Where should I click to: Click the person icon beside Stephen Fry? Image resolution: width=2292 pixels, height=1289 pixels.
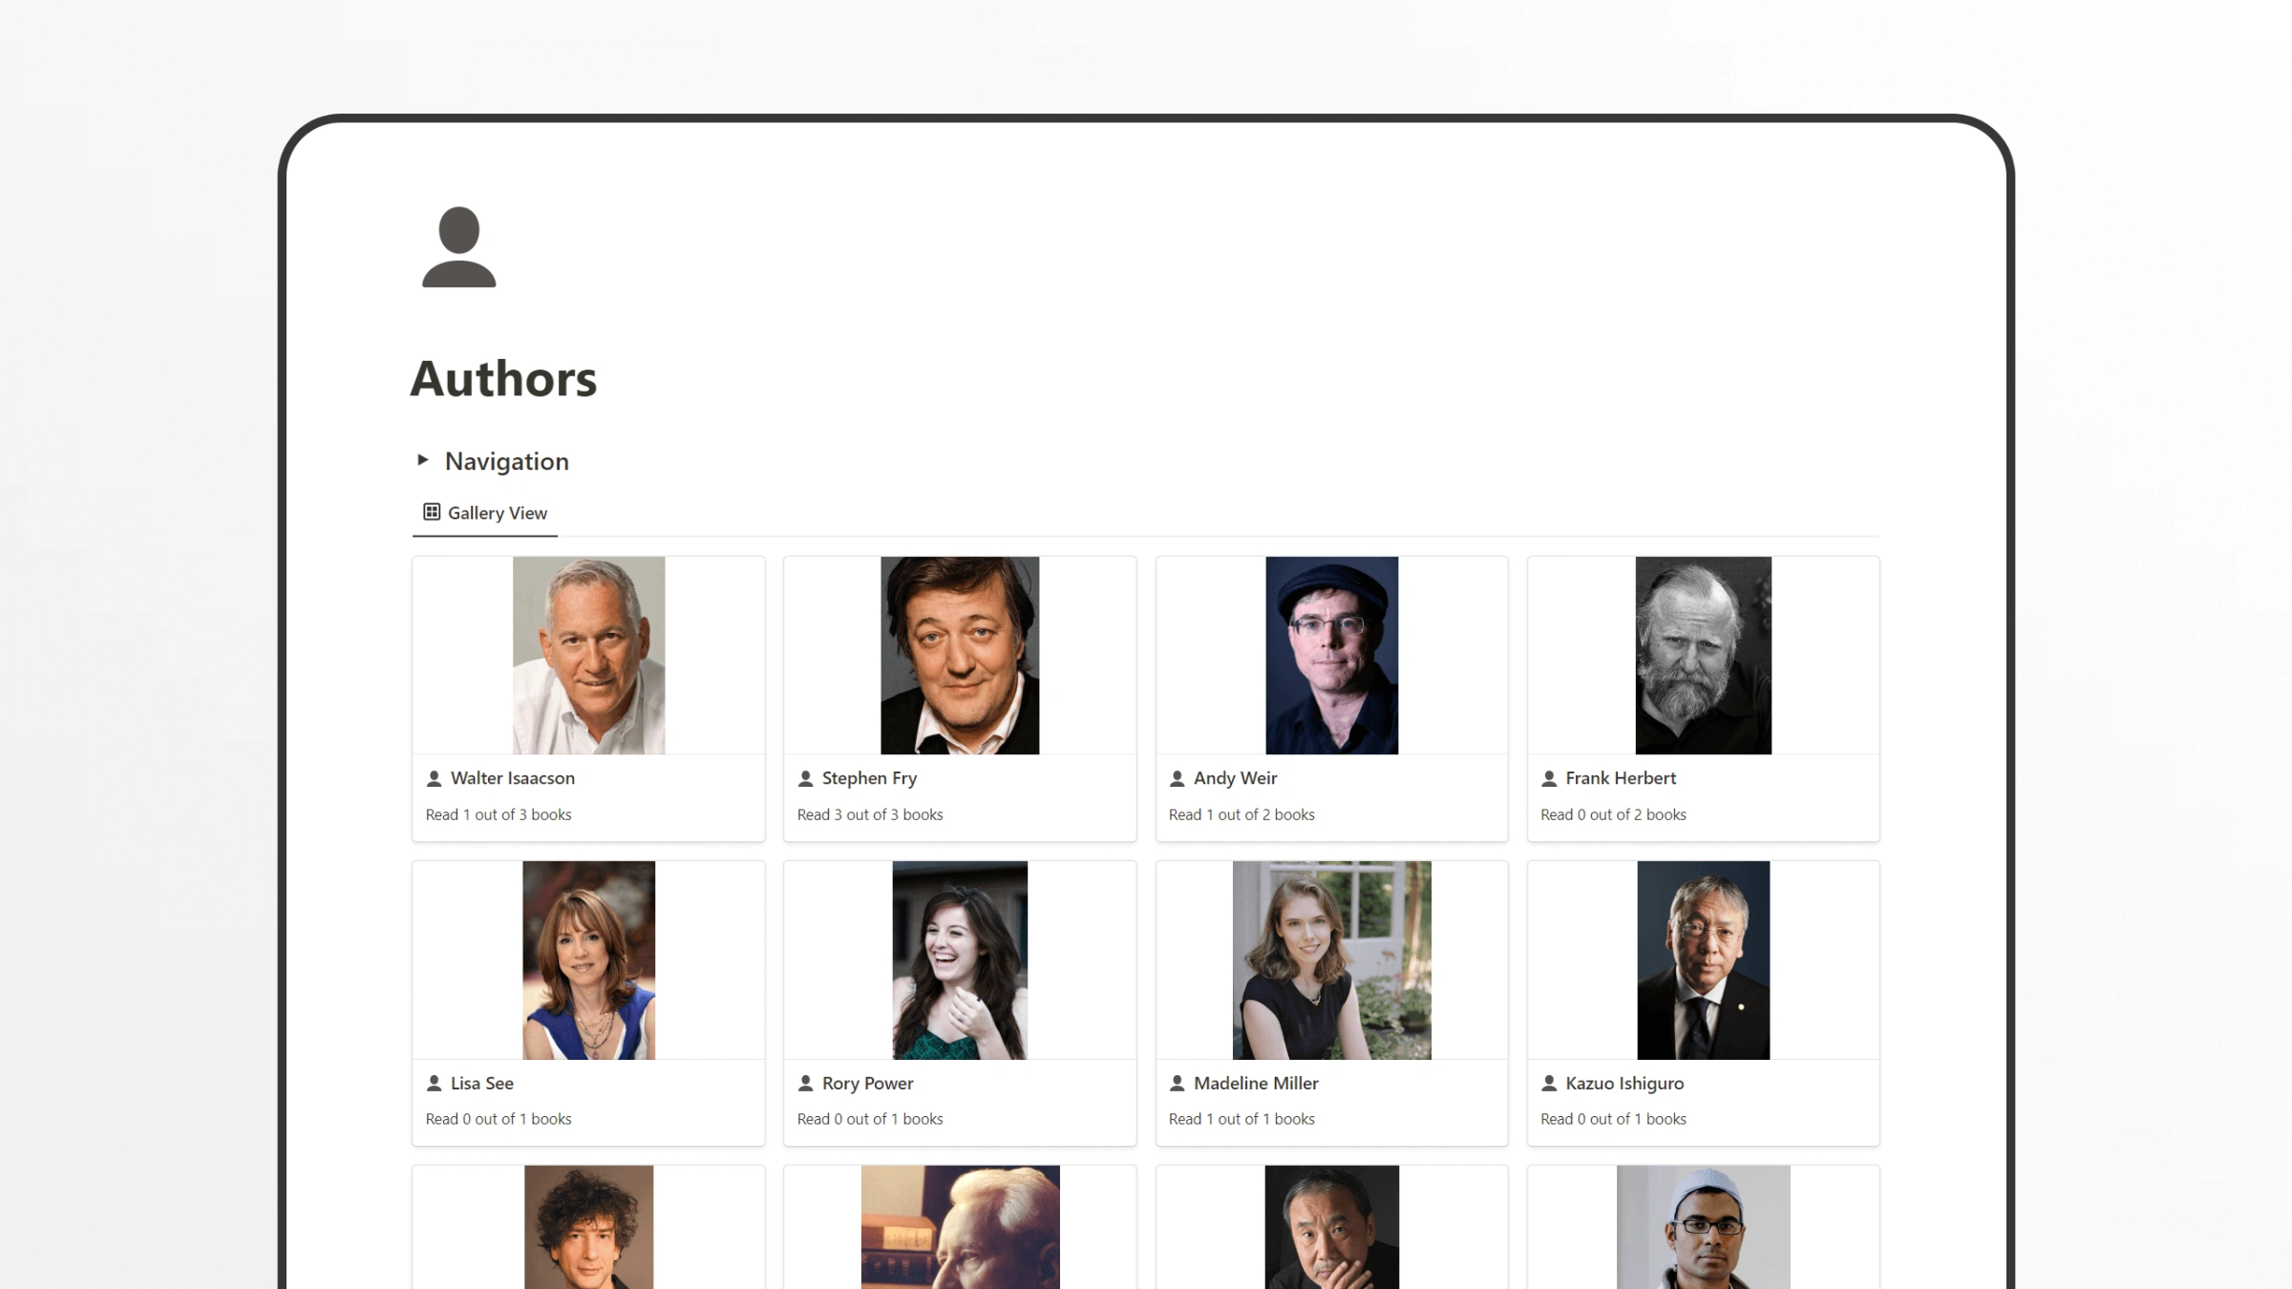(805, 778)
